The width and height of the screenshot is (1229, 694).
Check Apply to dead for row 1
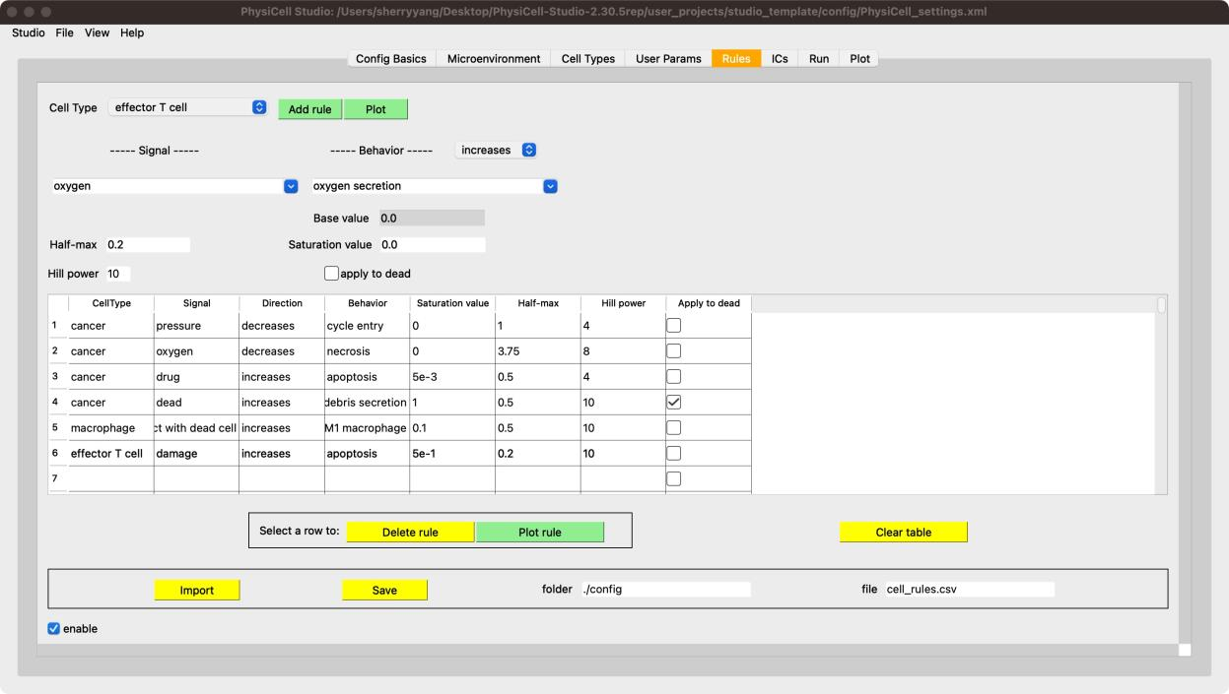point(674,325)
